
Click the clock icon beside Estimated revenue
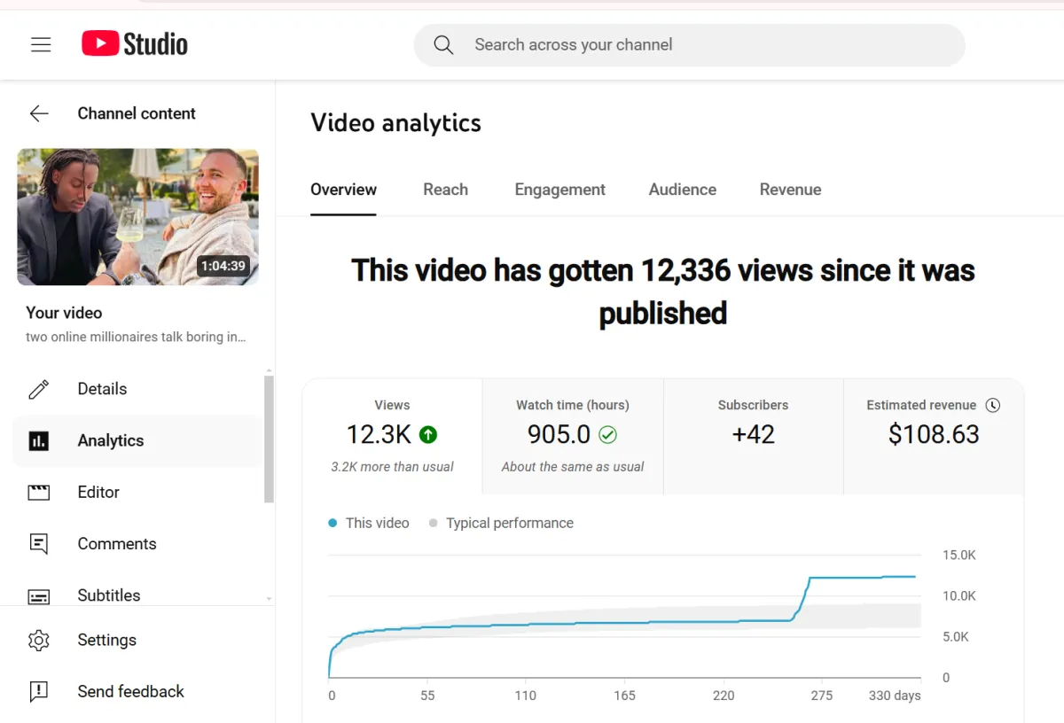pyautogui.click(x=993, y=405)
